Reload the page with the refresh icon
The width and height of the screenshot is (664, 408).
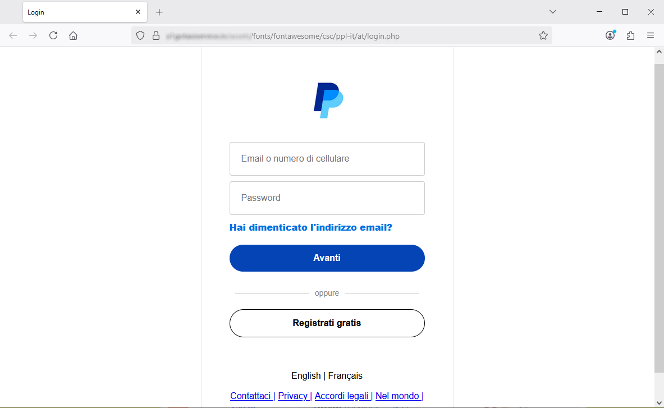pos(53,35)
